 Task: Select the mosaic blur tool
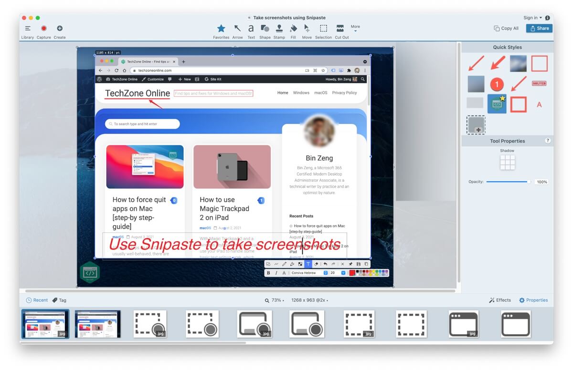pos(300,264)
